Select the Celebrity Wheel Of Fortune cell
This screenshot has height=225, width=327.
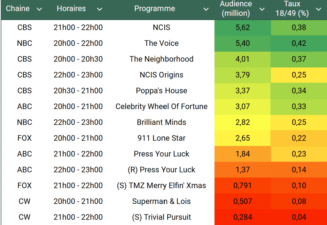pos(161,106)
